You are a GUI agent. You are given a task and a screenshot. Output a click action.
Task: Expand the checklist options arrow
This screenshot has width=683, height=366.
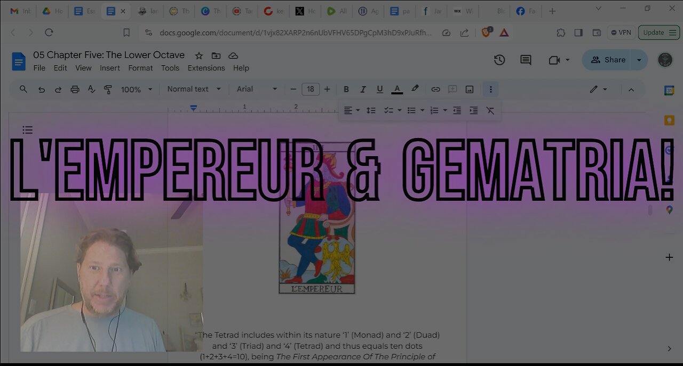click(x=399, y=110)
